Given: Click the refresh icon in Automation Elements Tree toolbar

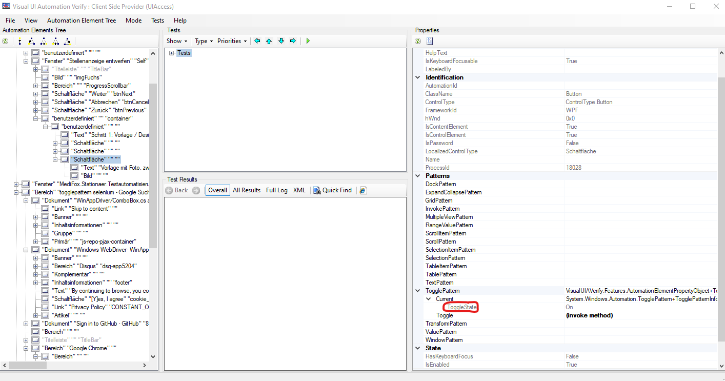Looking at the screenshot, I should [x=5, y=41].
